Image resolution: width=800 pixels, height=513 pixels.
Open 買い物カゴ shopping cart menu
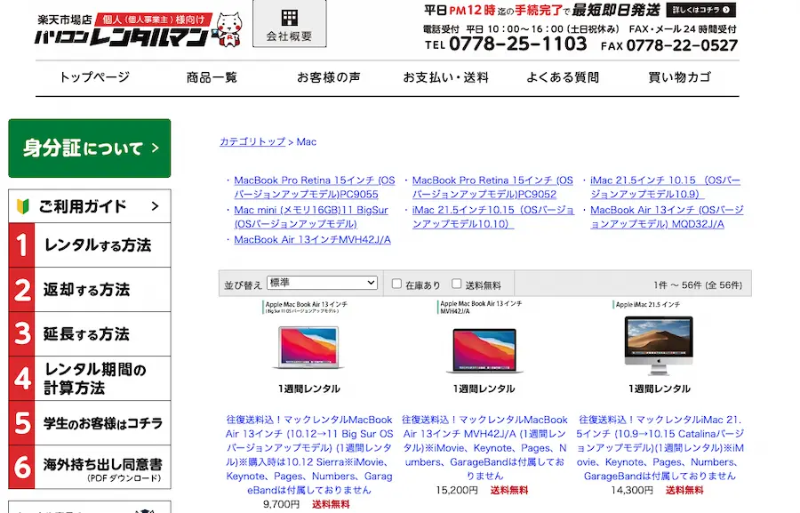[x=680, y=77]
